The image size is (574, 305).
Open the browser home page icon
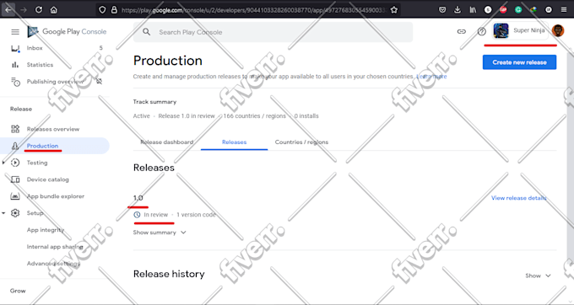click(x=54, y=10)
